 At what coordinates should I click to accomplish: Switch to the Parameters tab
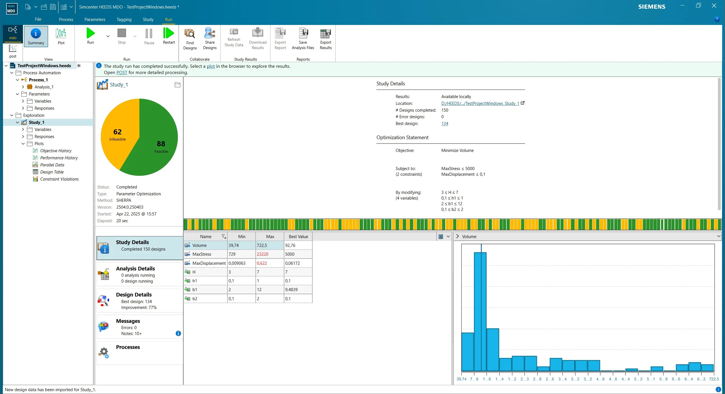click(95, 19)
